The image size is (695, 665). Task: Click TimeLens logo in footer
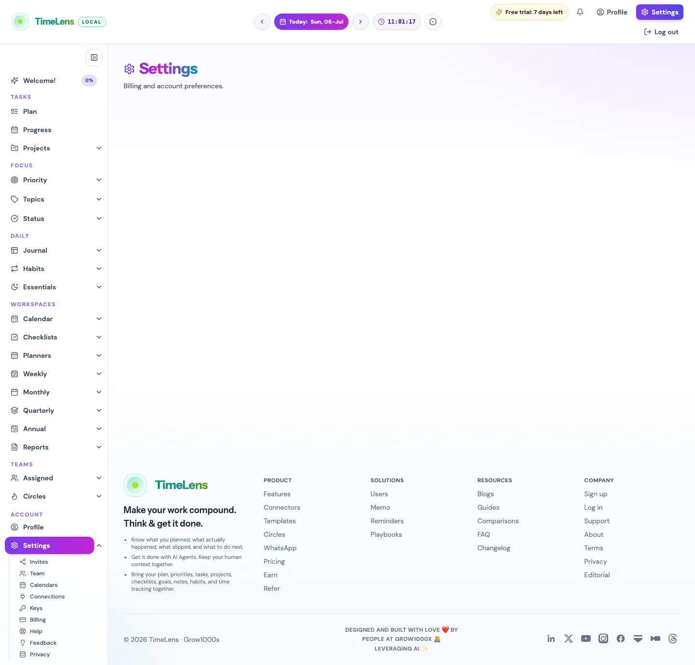[166, 485]
